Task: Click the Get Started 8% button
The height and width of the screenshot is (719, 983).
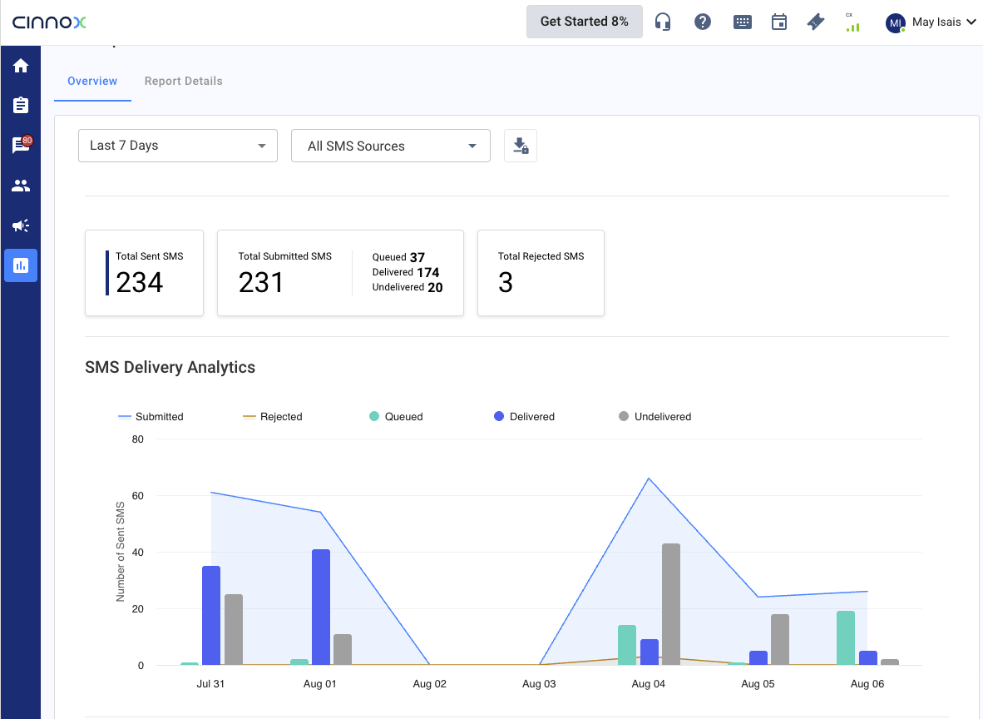Action: pos(584,22)
